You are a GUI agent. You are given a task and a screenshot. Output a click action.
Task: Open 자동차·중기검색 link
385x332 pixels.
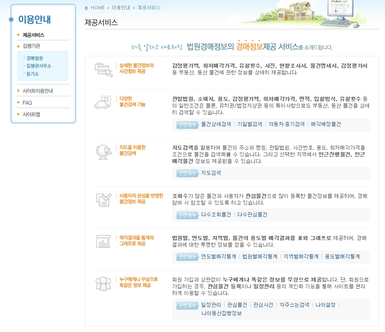pyautogui.click(x=287, y=124)
